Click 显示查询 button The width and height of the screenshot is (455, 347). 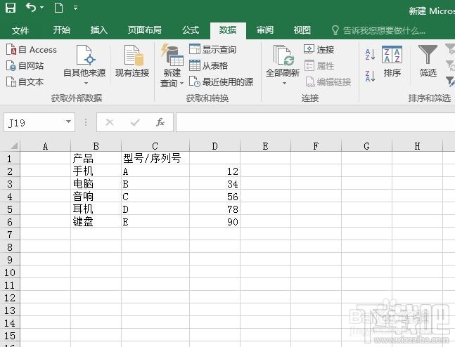pos(212,49)
